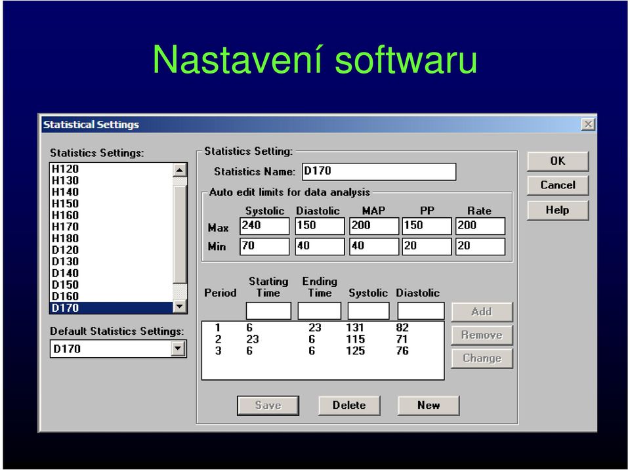Click the Statistics Name field

click(379, 172)
